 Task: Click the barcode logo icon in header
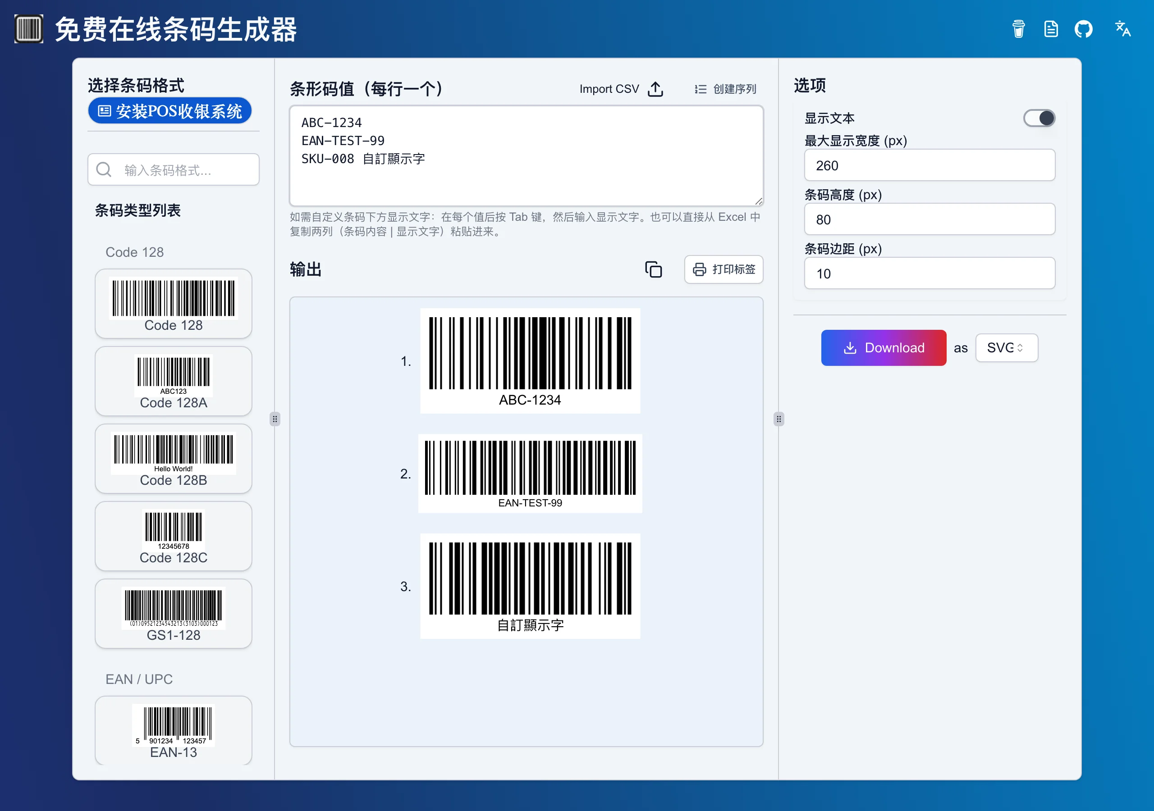pos(29,29)
